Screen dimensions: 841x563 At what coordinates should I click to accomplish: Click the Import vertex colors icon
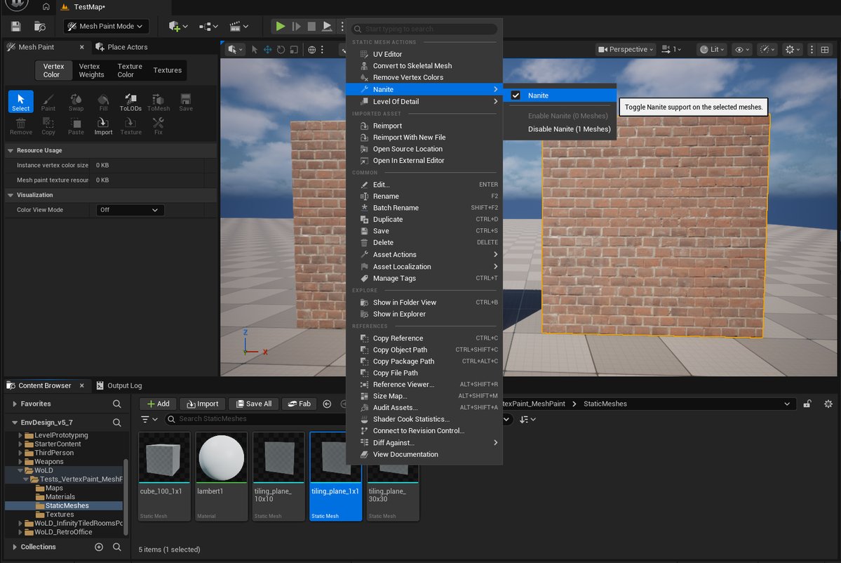[x=103, y=125]
